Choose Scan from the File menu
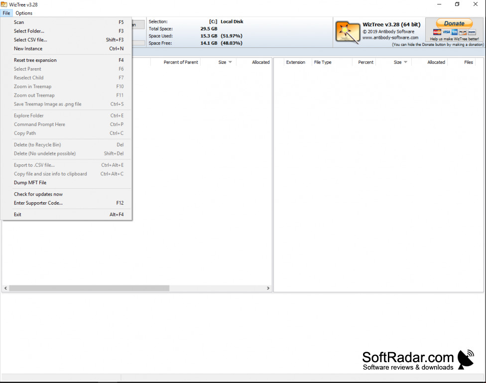This screenshot has width=486, height=383. 66,22
